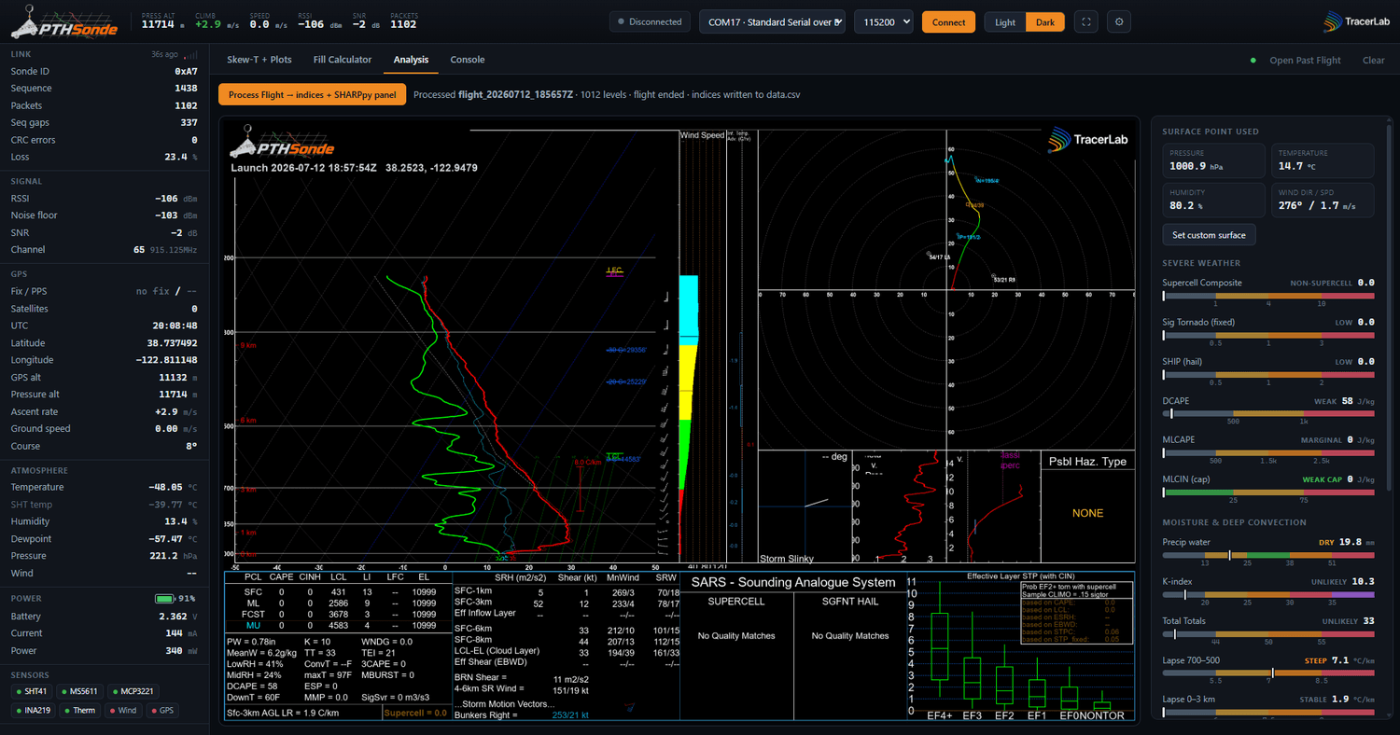Viewport: 1400px width, 735px height.
Task: Click the hodograph plot
Action: (946, 289)
